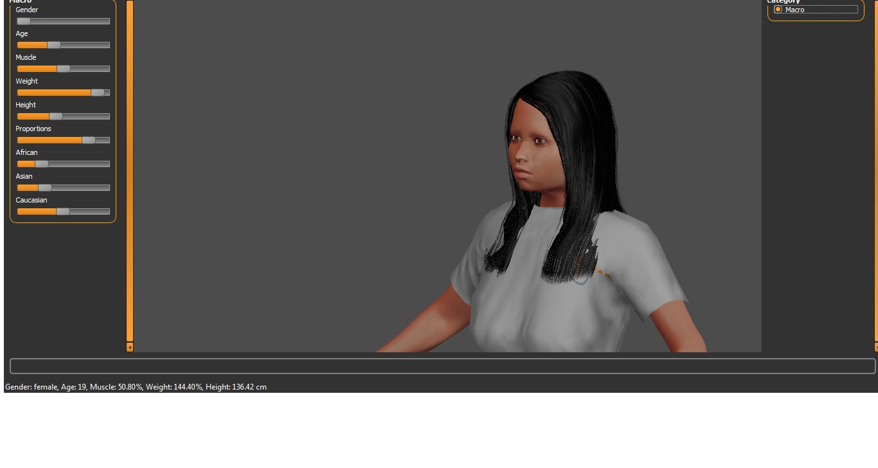Click the 'Muscle' slider label
This screenshot has width=878, height=468.
(26, 57)
